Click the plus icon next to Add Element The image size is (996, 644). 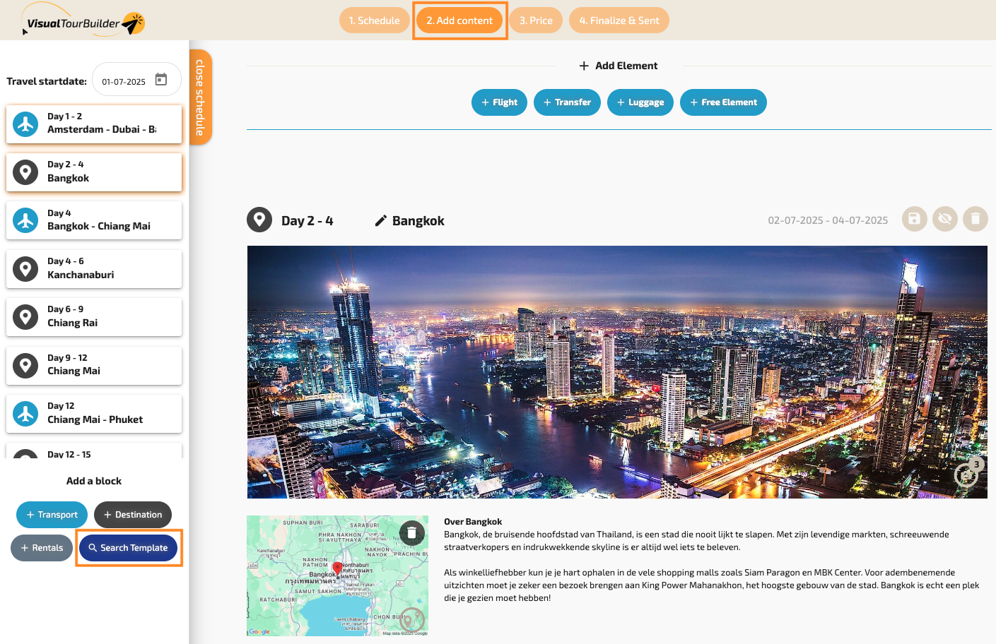click(584, 66)
